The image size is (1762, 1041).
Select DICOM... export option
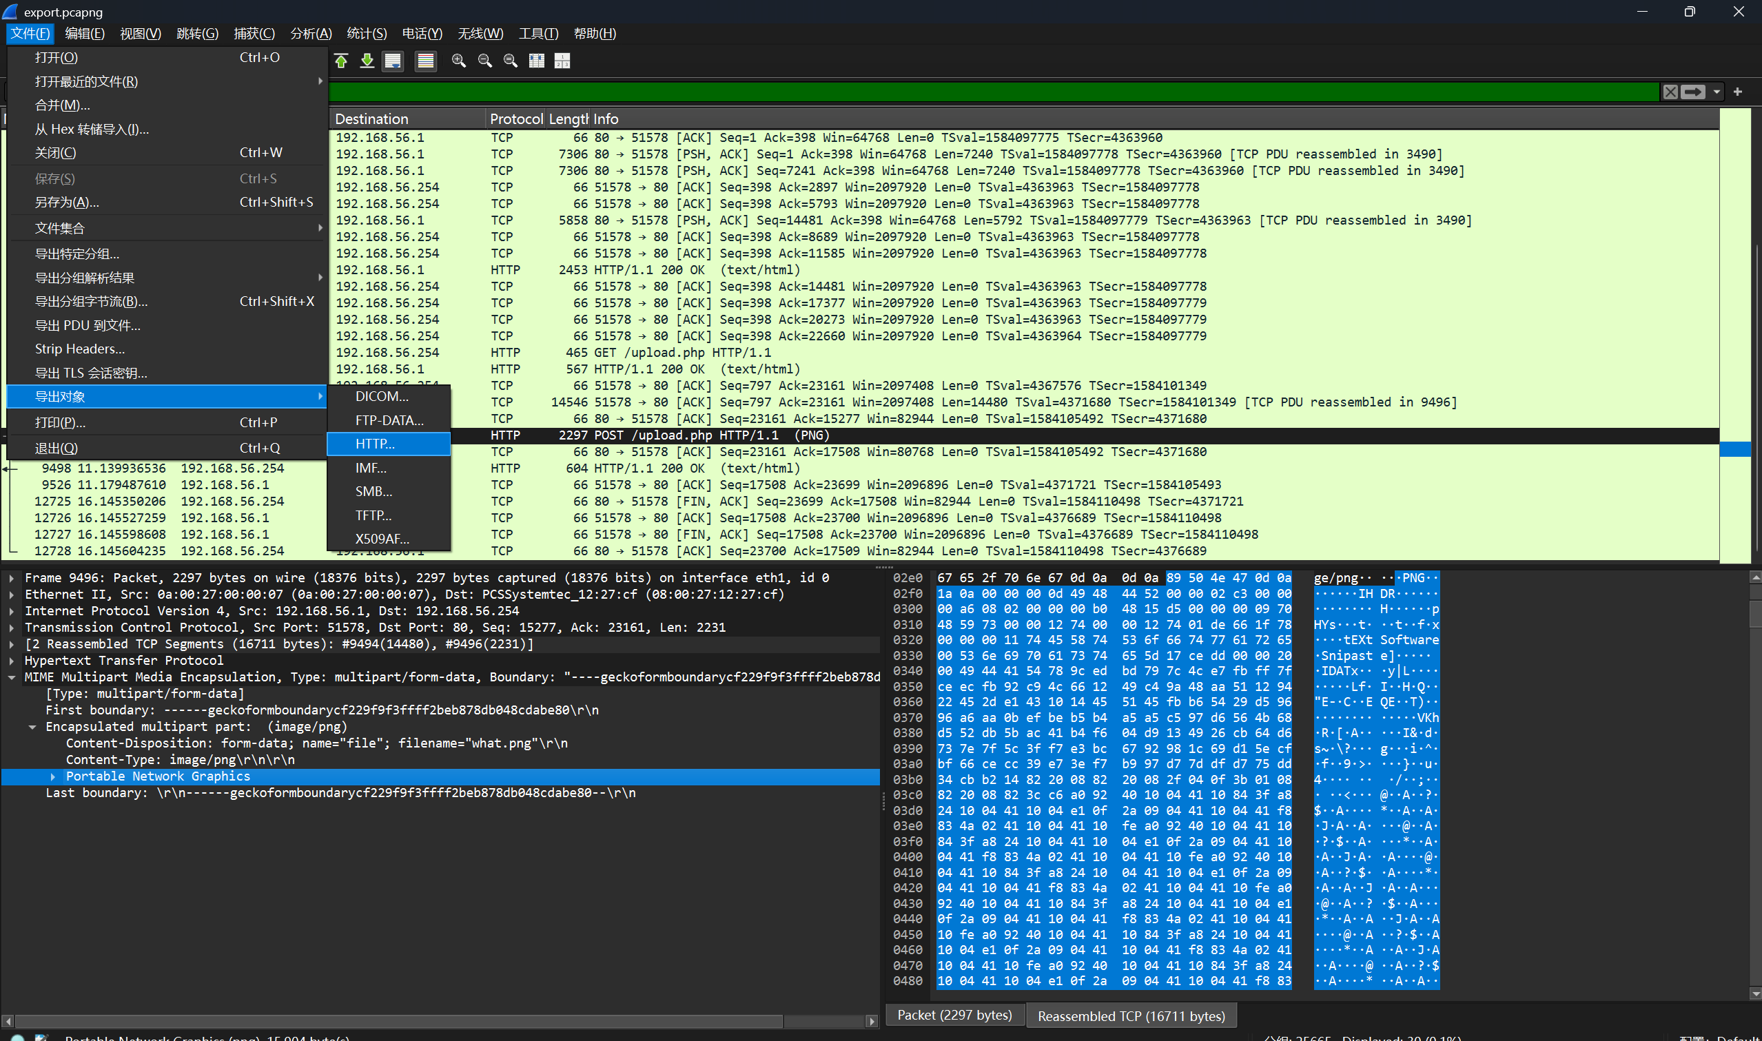point(389,396)
